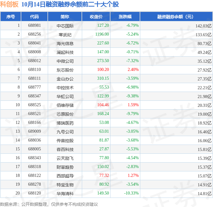The height and width of the screenshot is (207, 213).
Task: Click red closing price 100.20
Action: 103,70
